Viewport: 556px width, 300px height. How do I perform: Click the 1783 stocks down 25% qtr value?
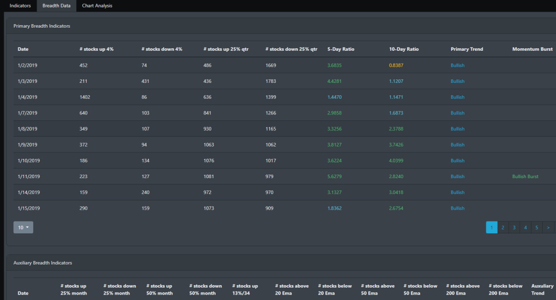coord(271,81)
